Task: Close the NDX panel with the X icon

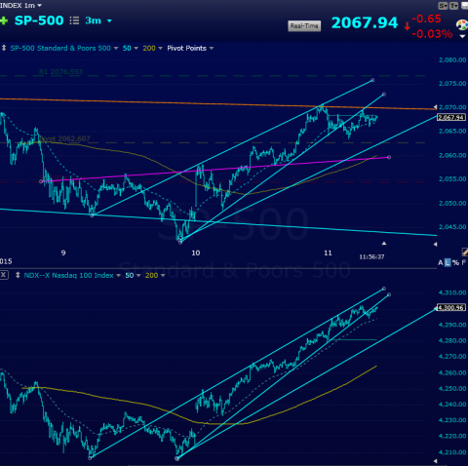Action: [x=4, y=275]
